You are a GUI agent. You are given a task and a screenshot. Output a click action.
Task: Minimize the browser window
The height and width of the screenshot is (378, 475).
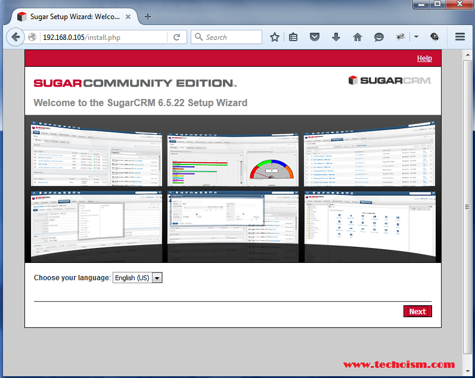click(421, 4)
